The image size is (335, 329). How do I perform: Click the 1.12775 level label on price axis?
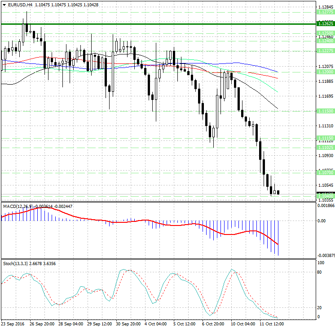[x=325, y=13]
